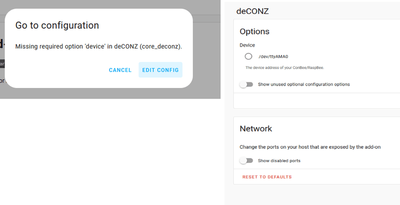Click the Options card heading
400x205 pixels.
click(x=254, y=31)
